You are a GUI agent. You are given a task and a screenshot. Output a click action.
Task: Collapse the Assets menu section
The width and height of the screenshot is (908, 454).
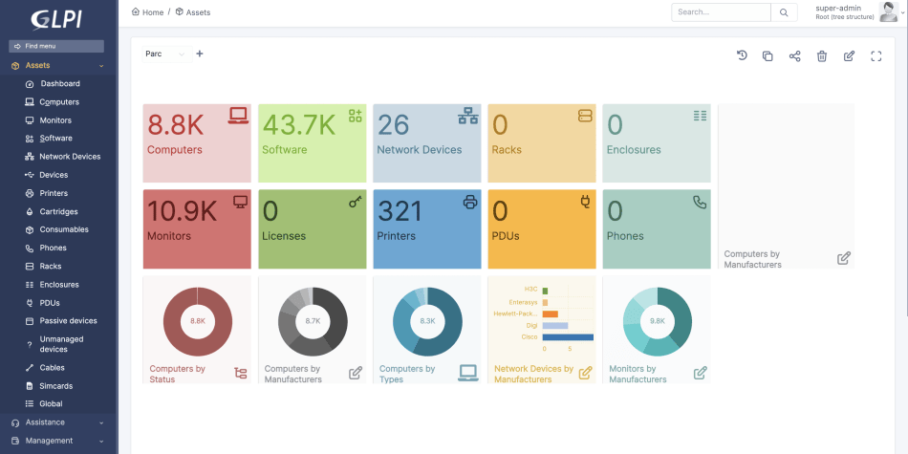coord(58,65)
